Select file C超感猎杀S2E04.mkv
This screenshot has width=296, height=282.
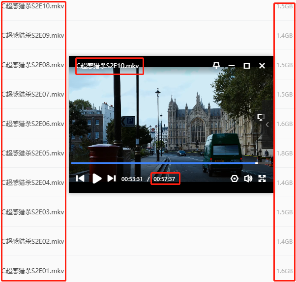(33, 182)
